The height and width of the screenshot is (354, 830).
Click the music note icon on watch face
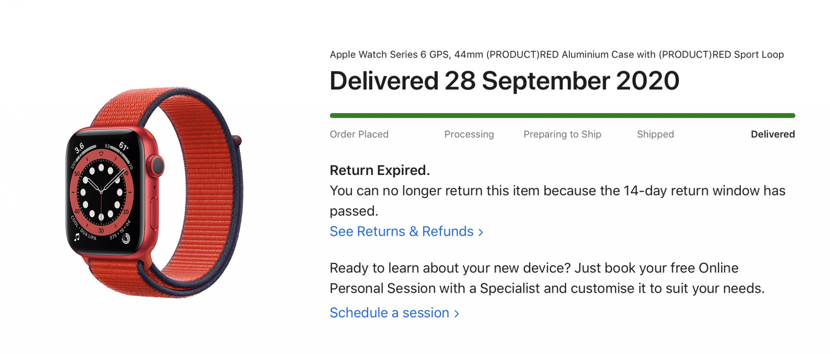[x=77, y=237]
